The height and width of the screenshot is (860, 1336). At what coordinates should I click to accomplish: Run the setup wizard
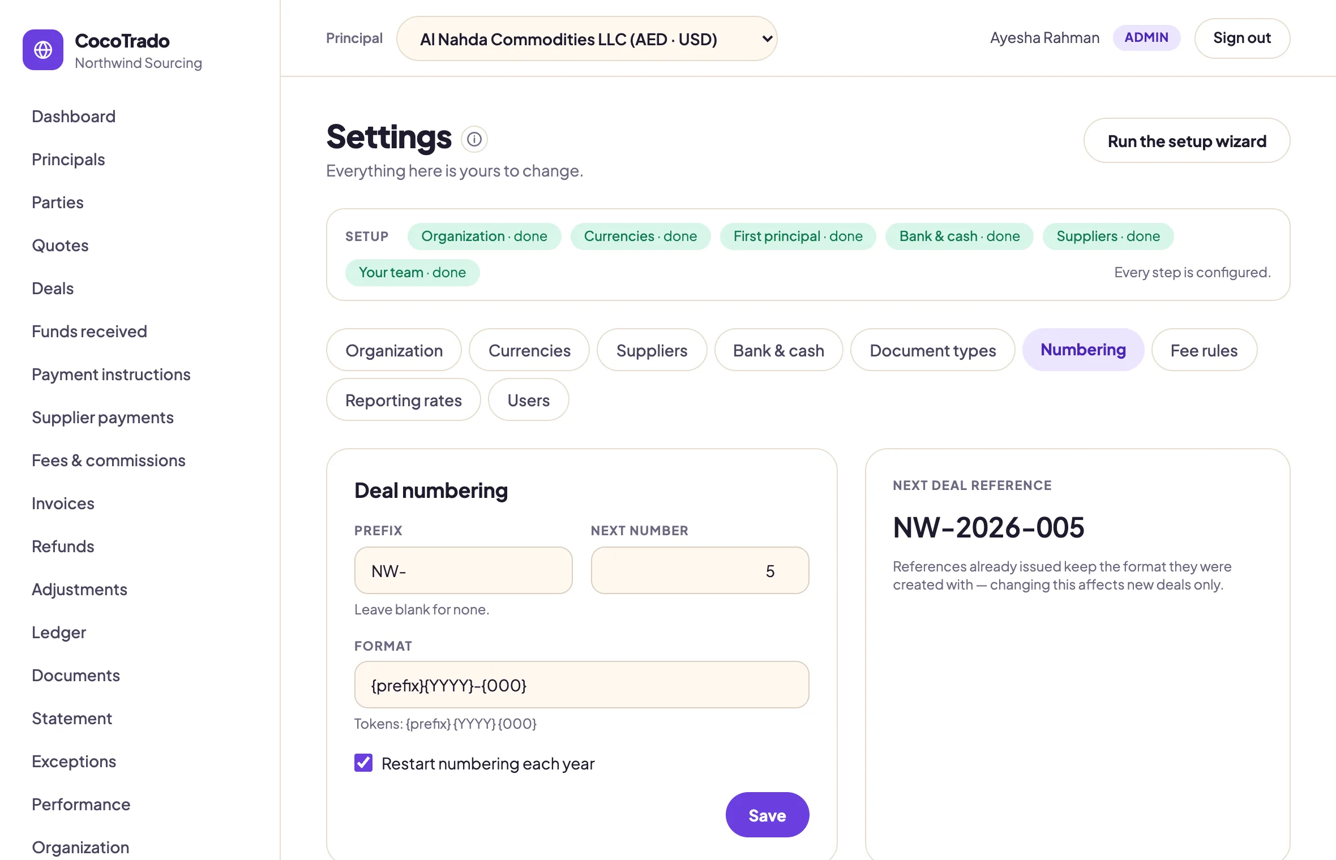[x=1187, y=140]
